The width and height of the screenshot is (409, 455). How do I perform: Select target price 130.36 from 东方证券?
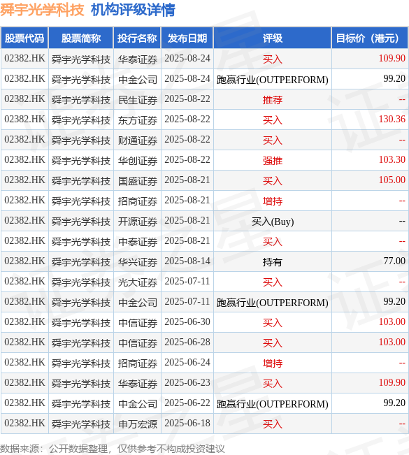pyautogui.click(x=392, y=119)
